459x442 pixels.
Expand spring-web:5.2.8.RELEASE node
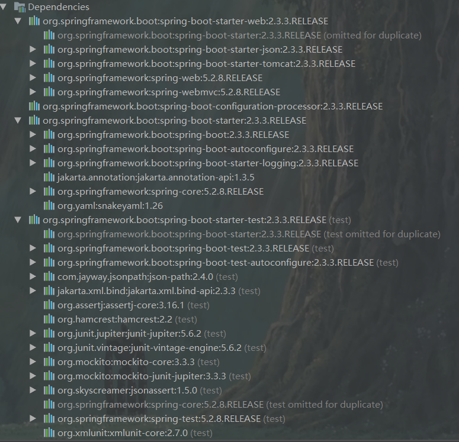[x=33, y=78]
